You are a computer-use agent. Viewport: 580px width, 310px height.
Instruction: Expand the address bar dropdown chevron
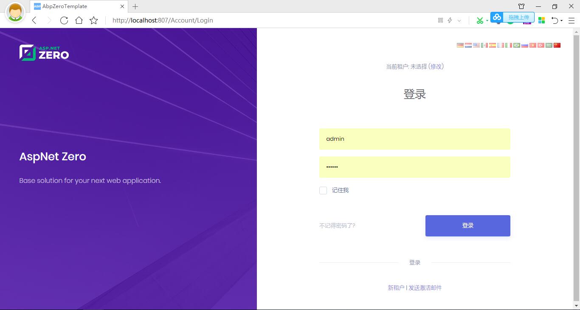pyautogui.click(x=459, y=20)
